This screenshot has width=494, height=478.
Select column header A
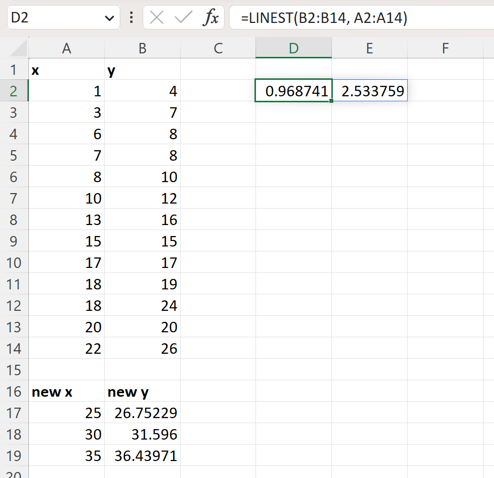pyautogui.click(x=66, y=48)
